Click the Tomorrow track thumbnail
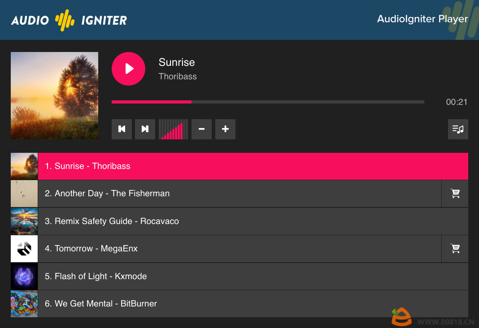The width and height of the screenshot is (479, 328). click(24, 249)
